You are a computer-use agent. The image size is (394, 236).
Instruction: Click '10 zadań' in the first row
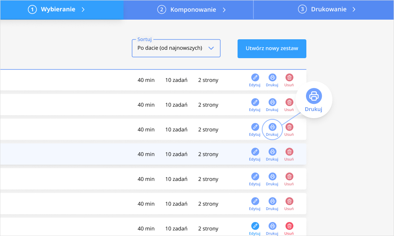[176, 80]
